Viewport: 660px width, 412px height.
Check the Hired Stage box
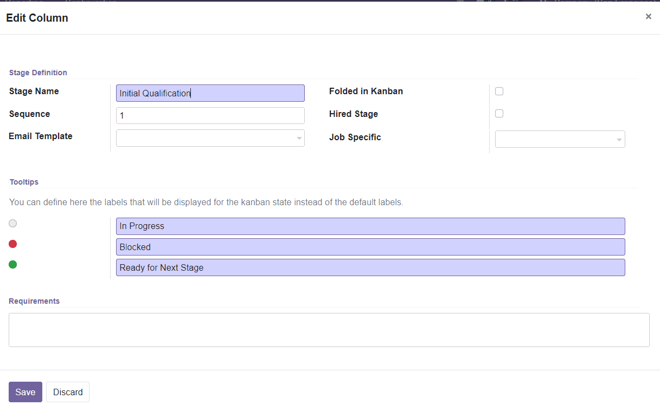click(499, 113)
